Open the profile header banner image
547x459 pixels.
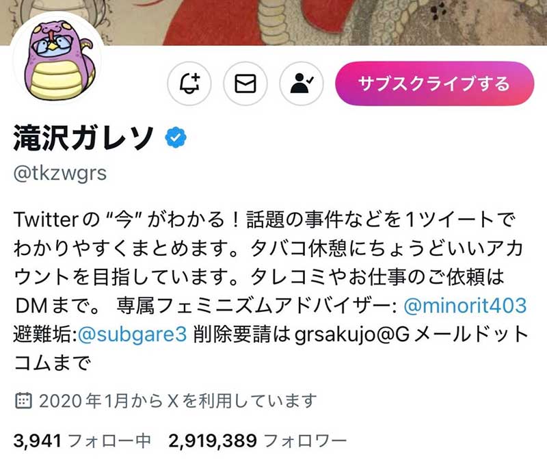coord(273,23)
